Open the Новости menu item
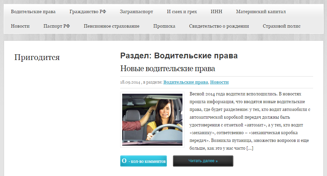This screenshot has height=176, width=327. (x=20, y=26)
